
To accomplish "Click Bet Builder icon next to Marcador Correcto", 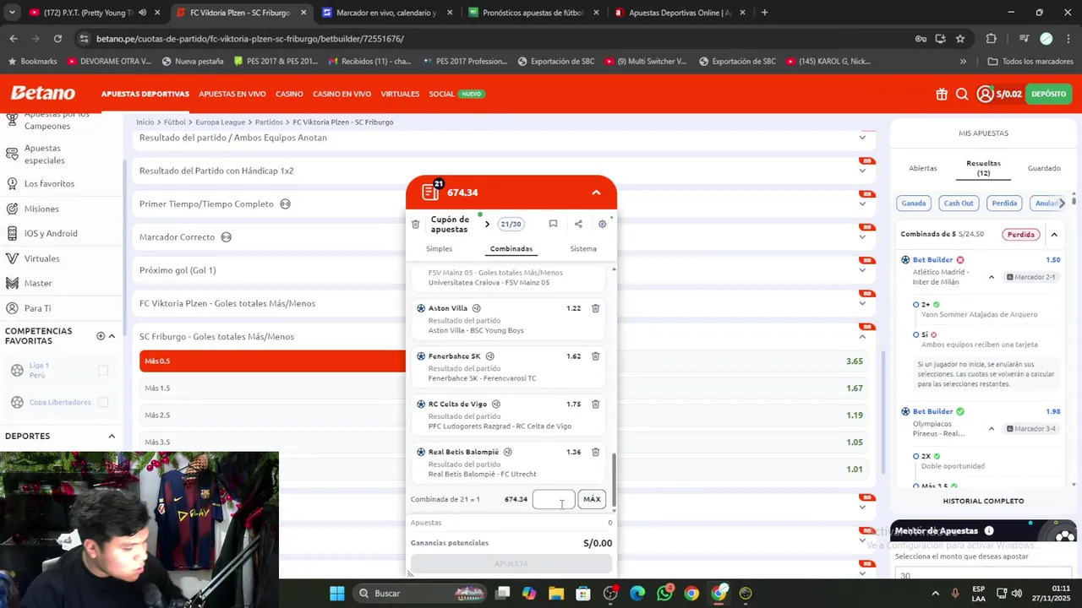I will click(x=226, y=237).
